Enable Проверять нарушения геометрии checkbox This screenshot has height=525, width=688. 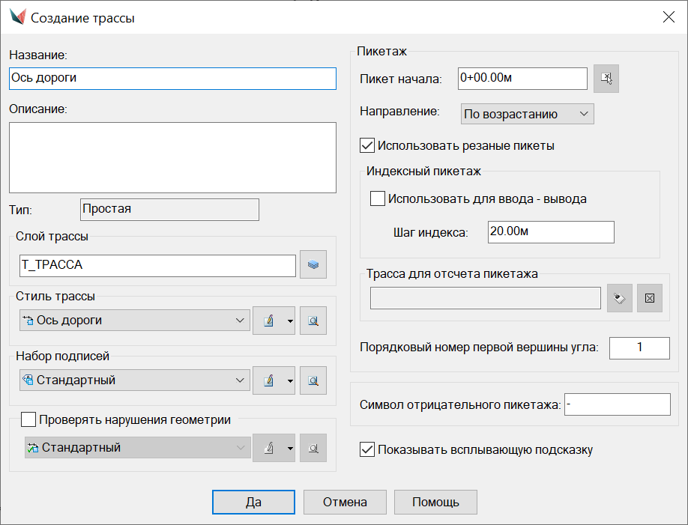[29, 419]
